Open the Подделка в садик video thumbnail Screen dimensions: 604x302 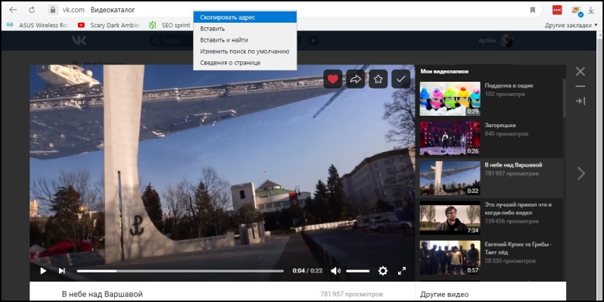click(x=450, y=98)
